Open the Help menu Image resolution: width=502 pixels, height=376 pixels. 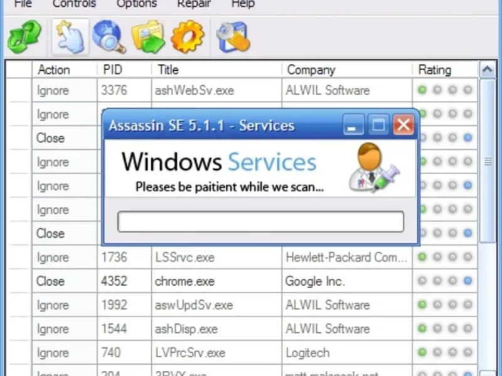[243, 4]
